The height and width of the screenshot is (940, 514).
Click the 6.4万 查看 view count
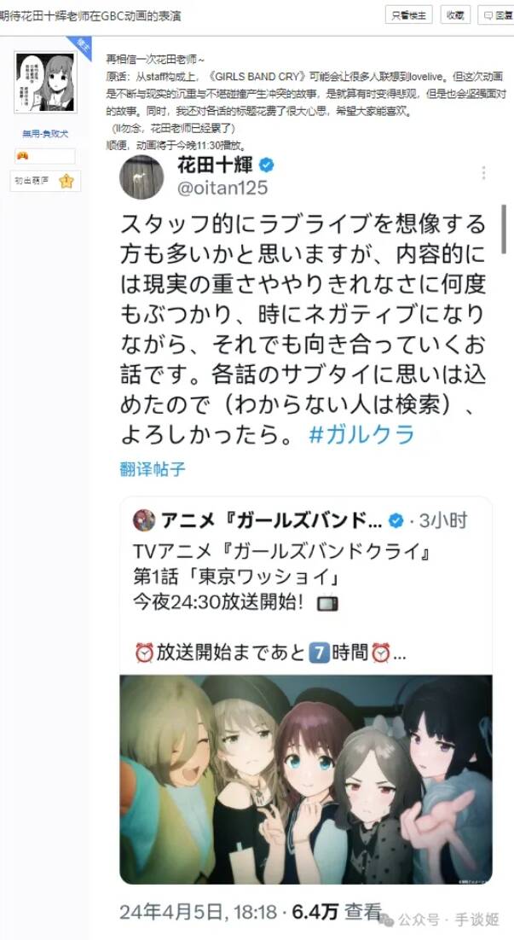click(337, 912)
